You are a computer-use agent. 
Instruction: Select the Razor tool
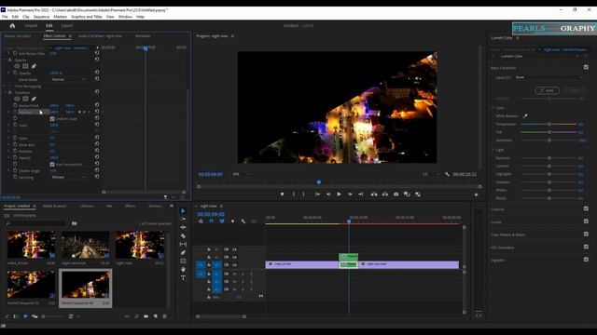point(183,235)
